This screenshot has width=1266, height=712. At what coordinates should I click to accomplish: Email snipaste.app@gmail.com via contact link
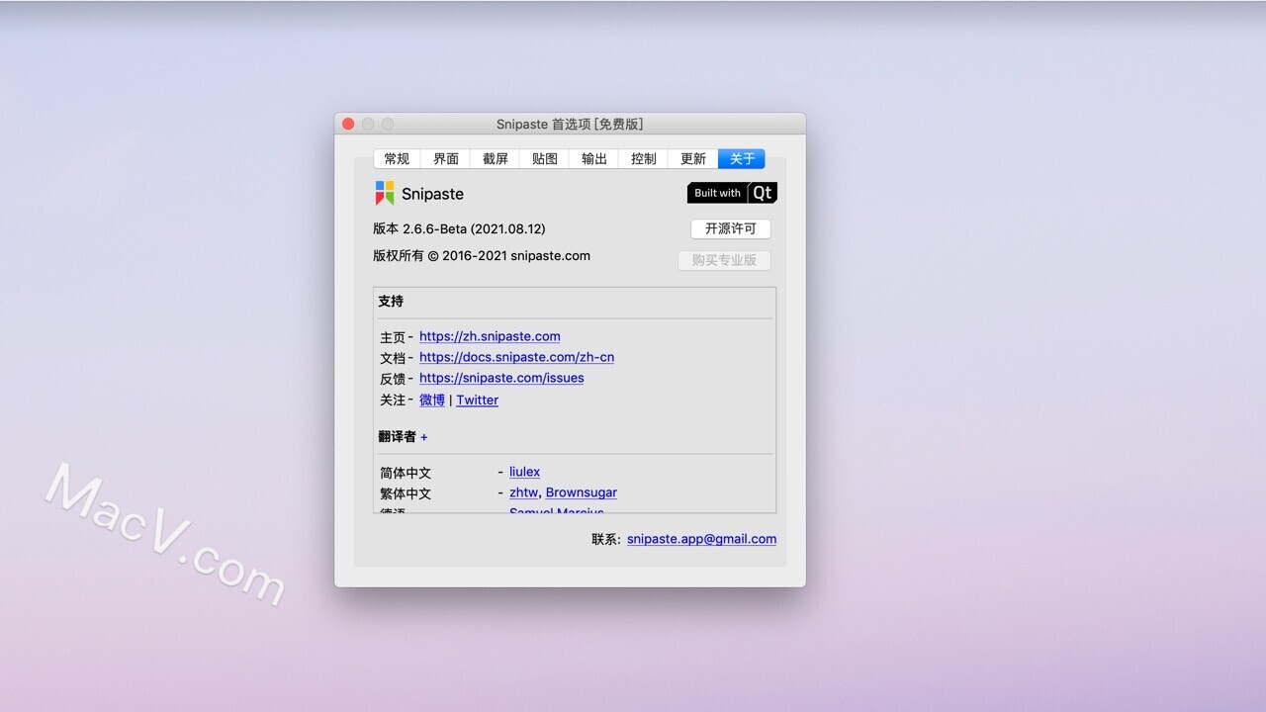coord(701,539)
